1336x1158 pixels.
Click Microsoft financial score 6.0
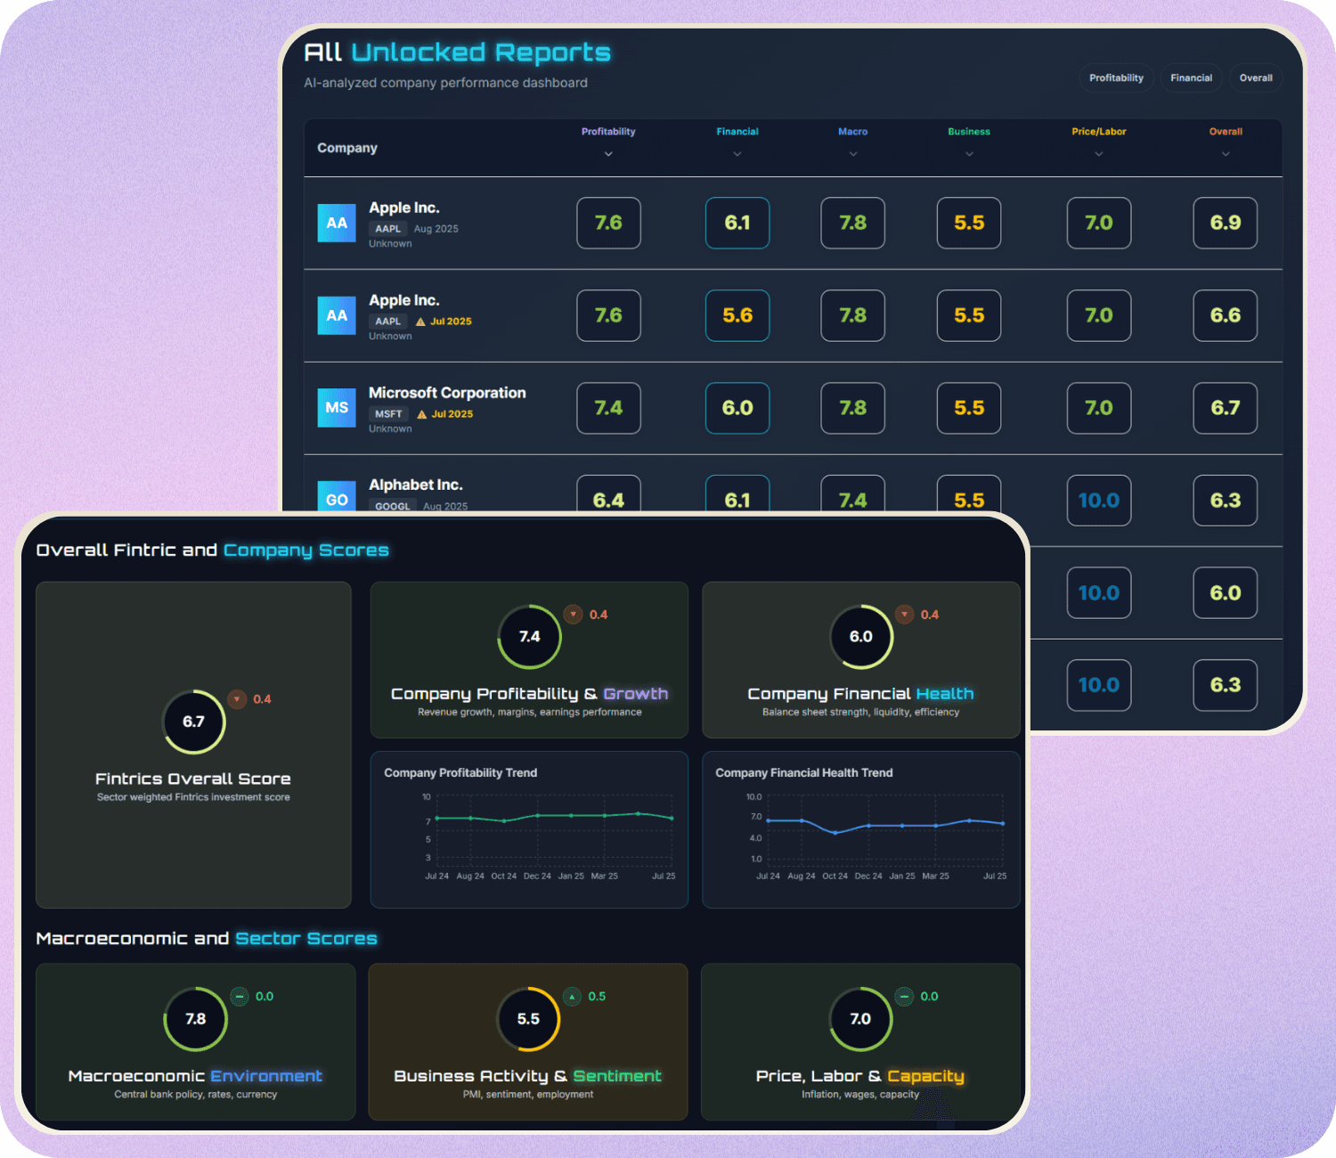point(737,408)
